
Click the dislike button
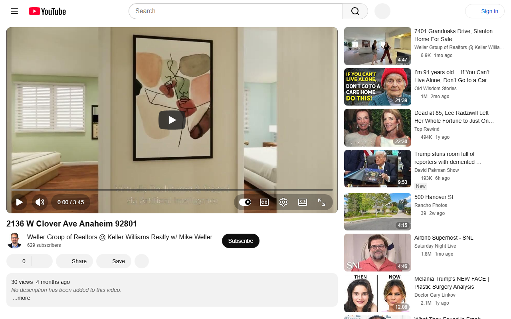tap(42, 261)
